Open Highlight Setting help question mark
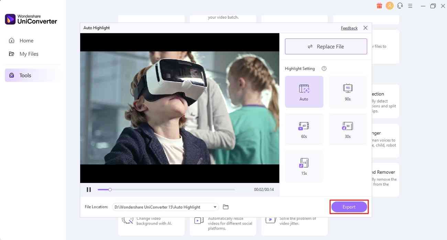The height and width of the screenshot is (240, 447). 324,68
